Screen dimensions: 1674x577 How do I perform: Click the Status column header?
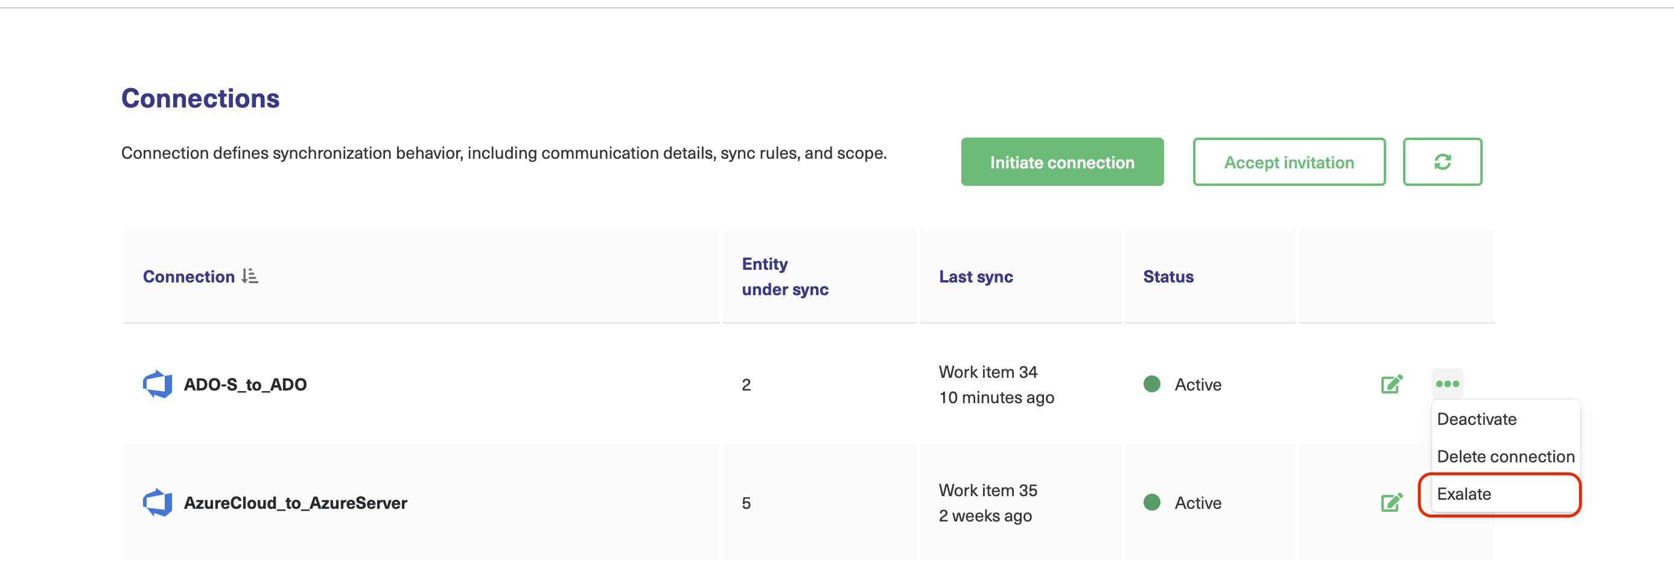pyautogui.click(x=1168, y=277)
